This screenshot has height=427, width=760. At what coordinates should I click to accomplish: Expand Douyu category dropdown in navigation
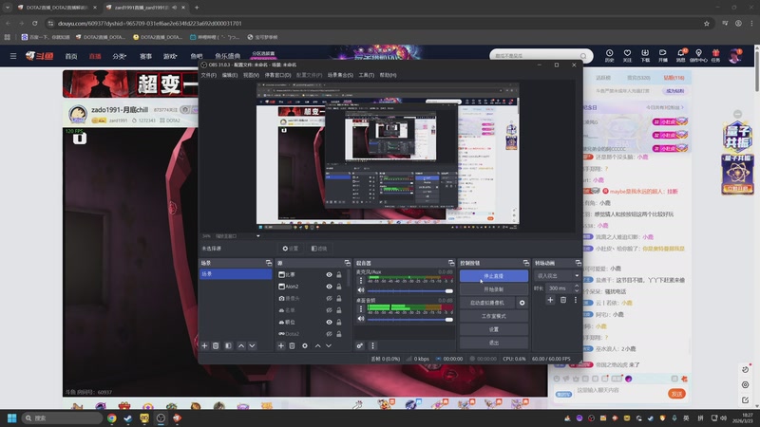120,56
